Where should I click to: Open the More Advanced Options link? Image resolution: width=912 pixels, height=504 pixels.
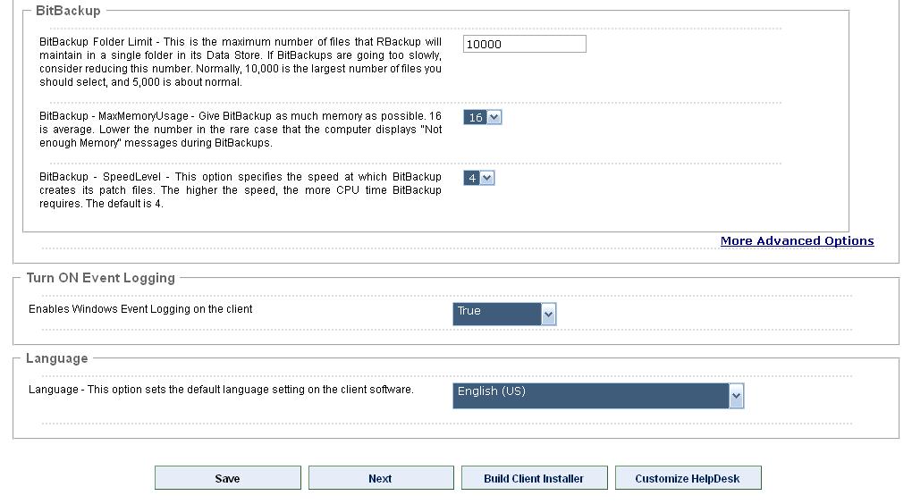(797, 241)
